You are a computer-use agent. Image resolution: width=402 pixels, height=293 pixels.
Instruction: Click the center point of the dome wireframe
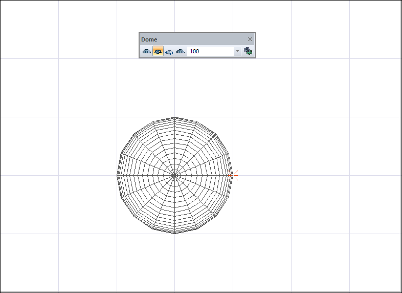(x=175, y=175)
